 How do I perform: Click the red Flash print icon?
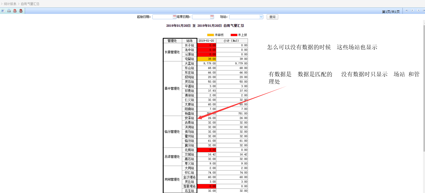(15, 11)
